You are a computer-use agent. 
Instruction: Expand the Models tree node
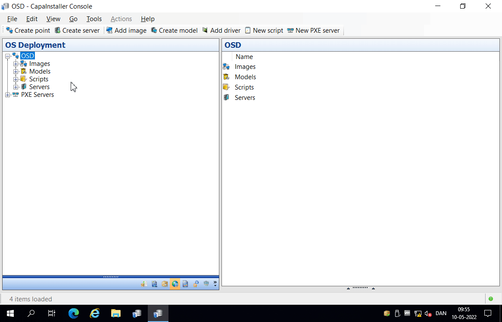click(16, 71)
